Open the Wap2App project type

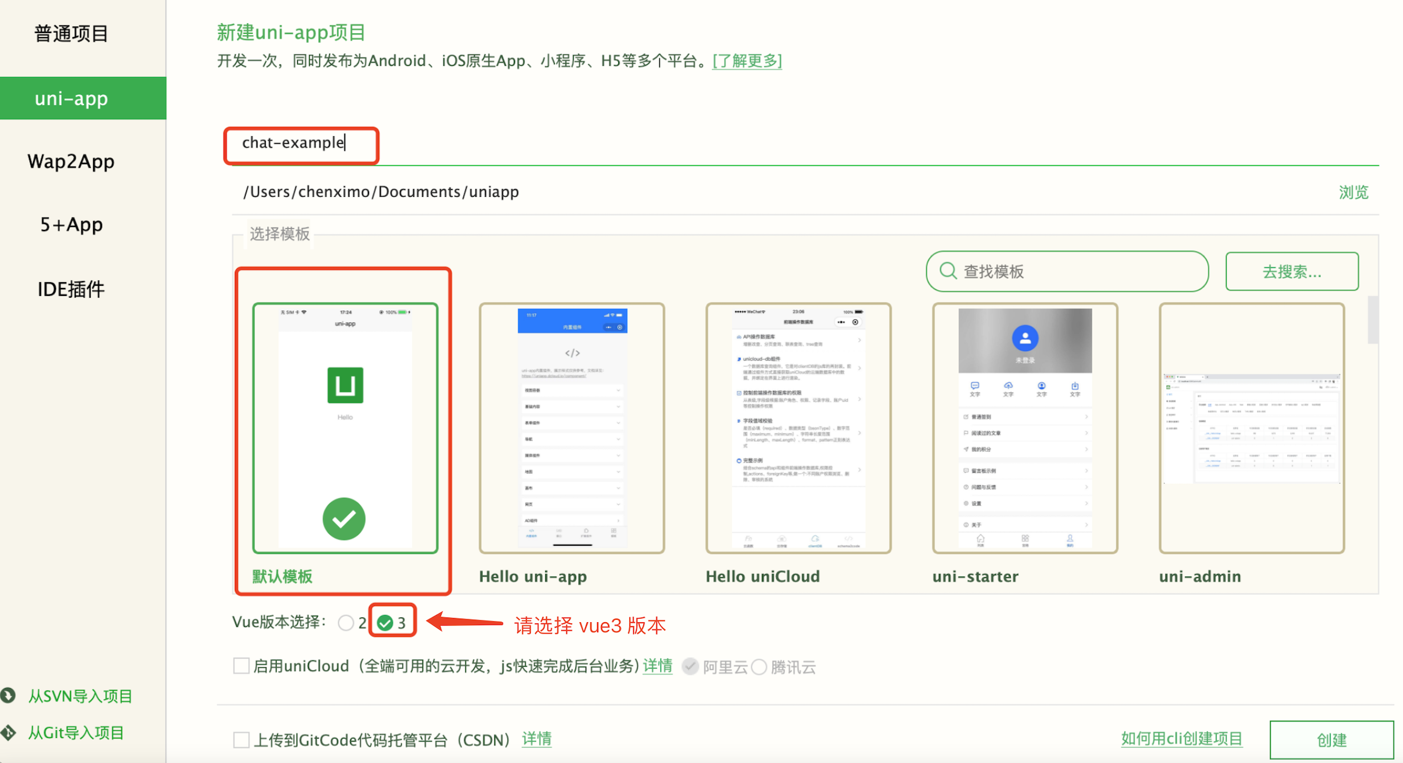(71, 161)
